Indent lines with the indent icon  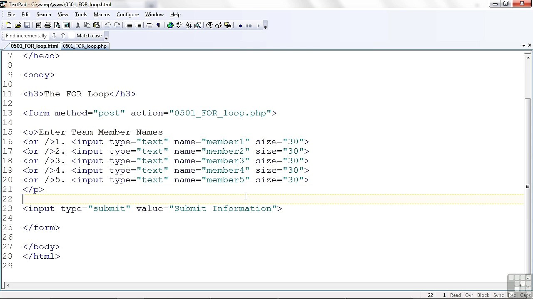138,25
